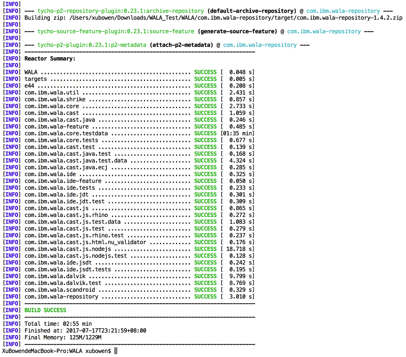Image resolution: width=406 pixels, height=357 pixels.
Task: Click the "com.ibm.wala.cast.js.test" module name
Action: click(x=64, y=229)
